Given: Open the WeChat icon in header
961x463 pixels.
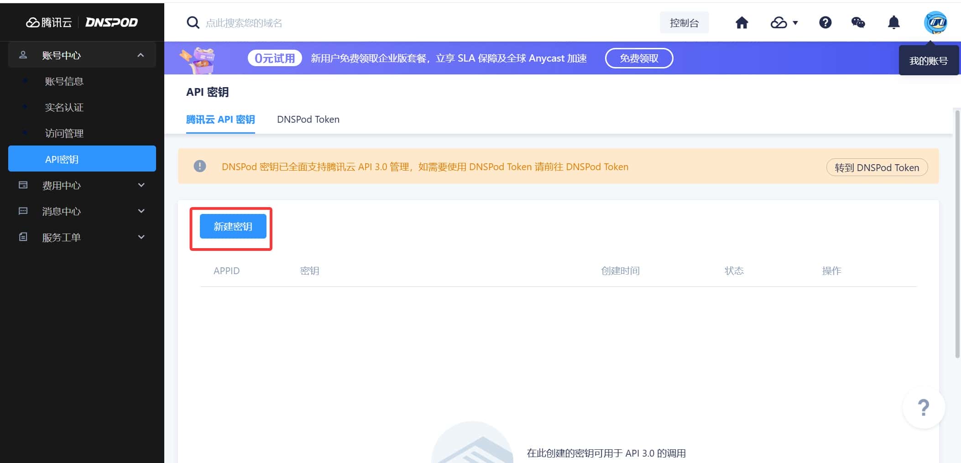Looking at the screenshot, I should (x=858, y=22).
